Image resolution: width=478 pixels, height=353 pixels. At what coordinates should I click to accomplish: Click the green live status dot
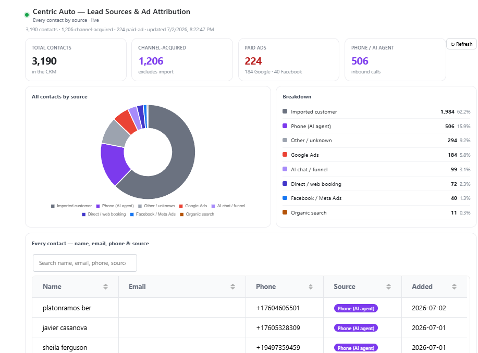tap(27, 15)
